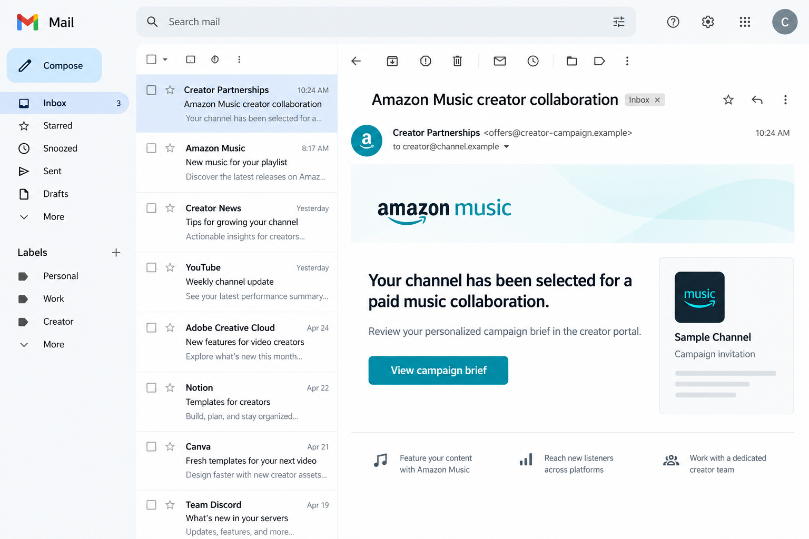Open the help question mark icon
This screenshot has width=809, height=539.
click(673, 22)
